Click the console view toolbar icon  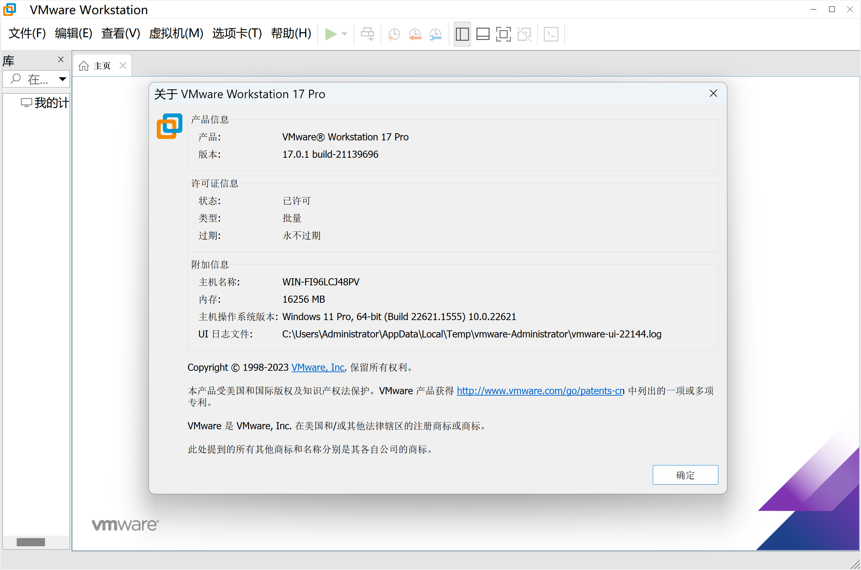[551, 34]
